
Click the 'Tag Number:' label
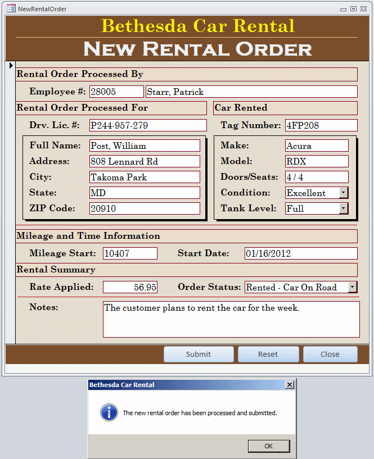pos(251,125)
